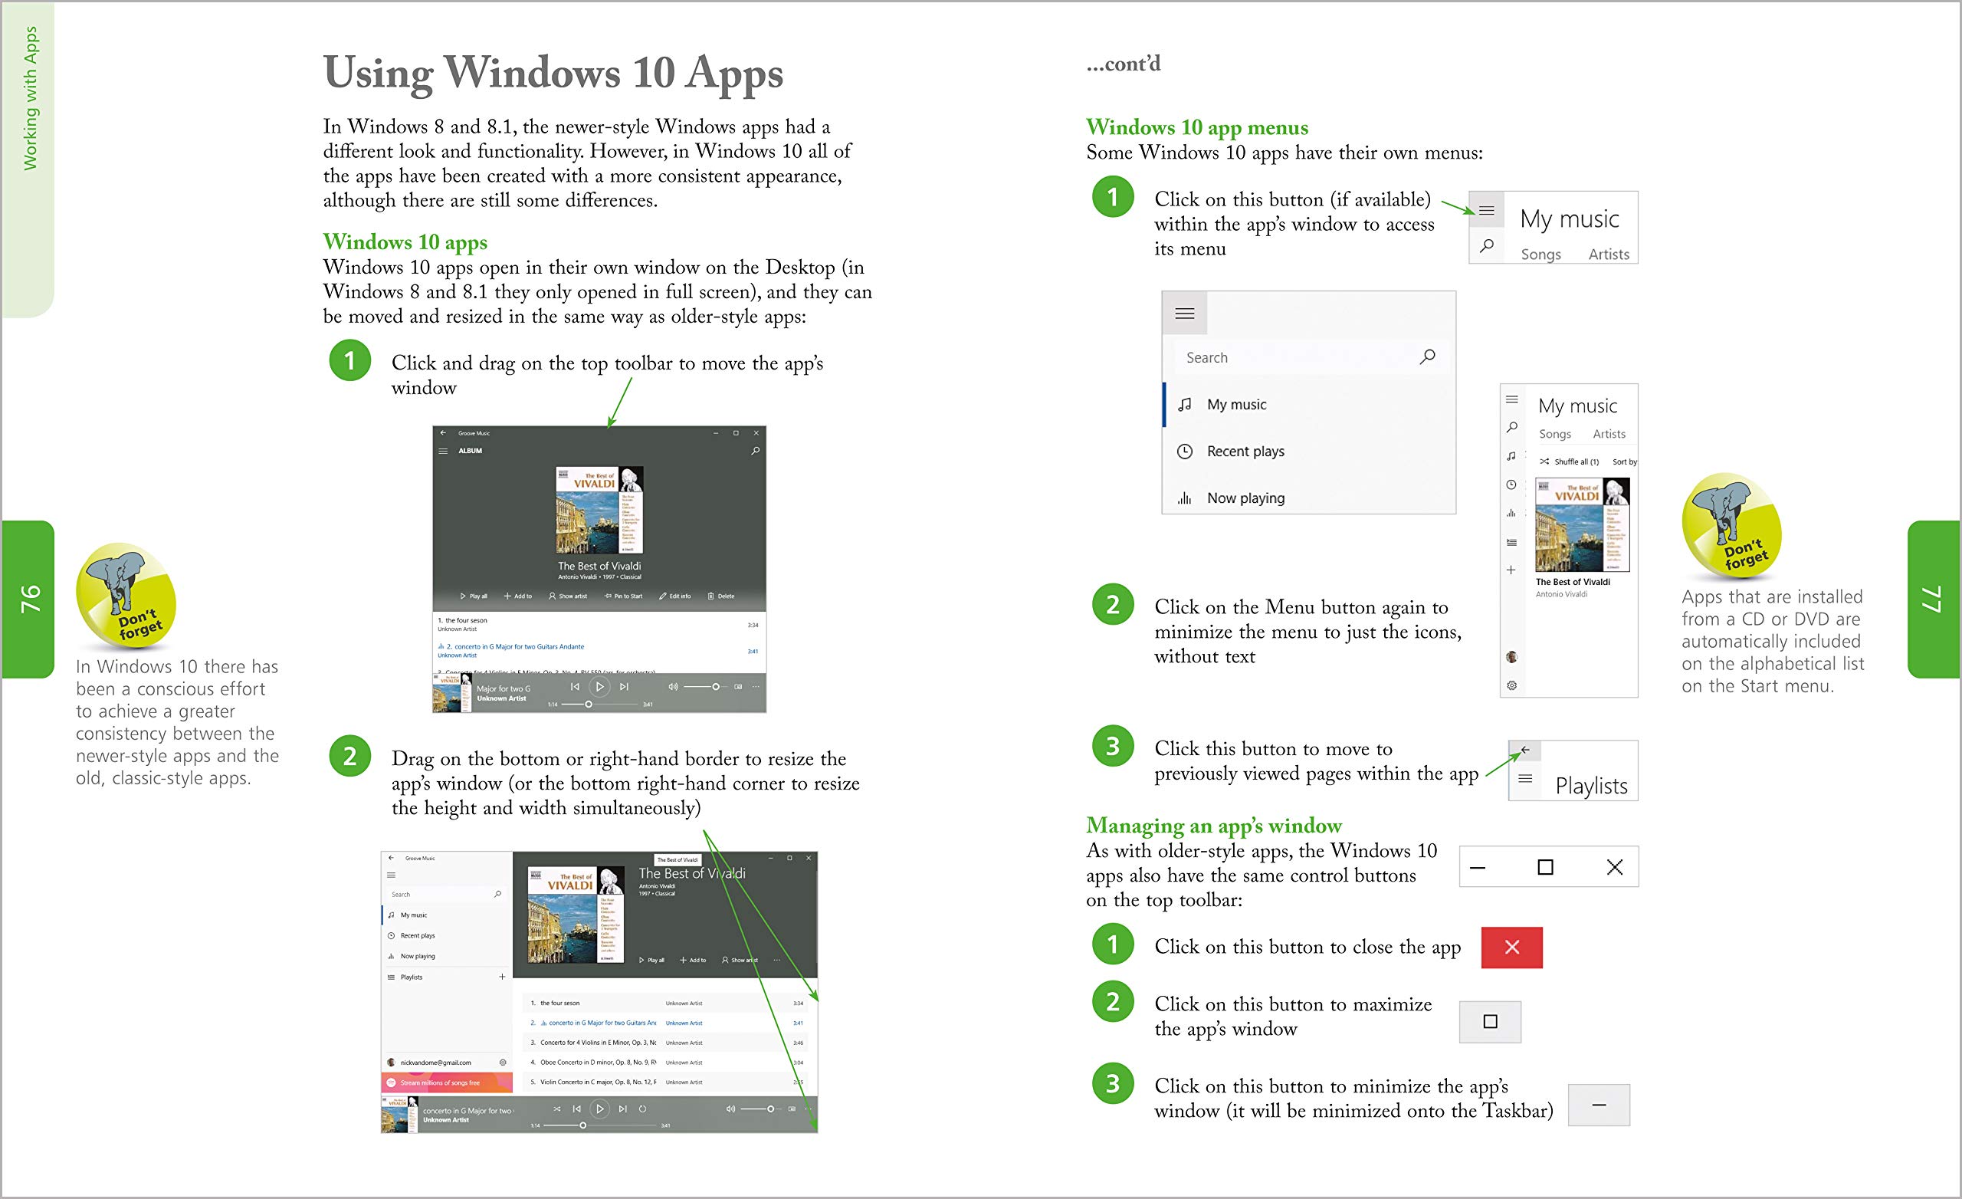Image resolution: width=1962 pixels, height=1199 pixels.
Task: Click the Edit info pencil icon
Action: point(662,596)
